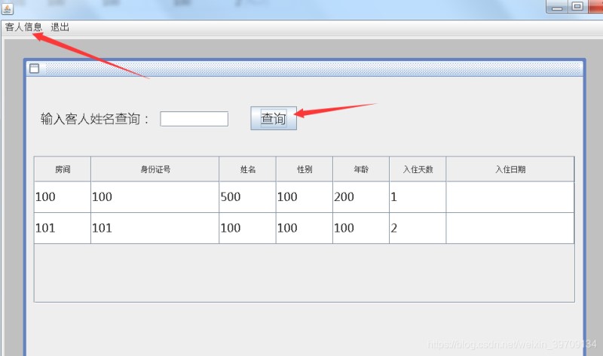Click the 退出 menu item
The image size is (603, 356).
pyautogui.click(x=60, y=27)
